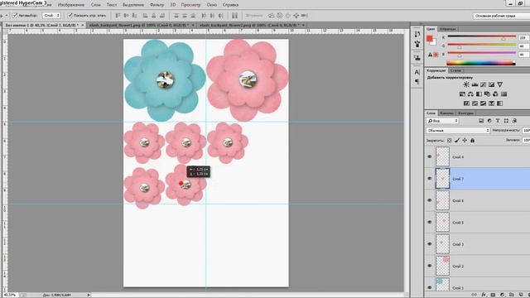
Task: Select the Слой 2 layer thumbnail
Action: click(x=442, y=266)
